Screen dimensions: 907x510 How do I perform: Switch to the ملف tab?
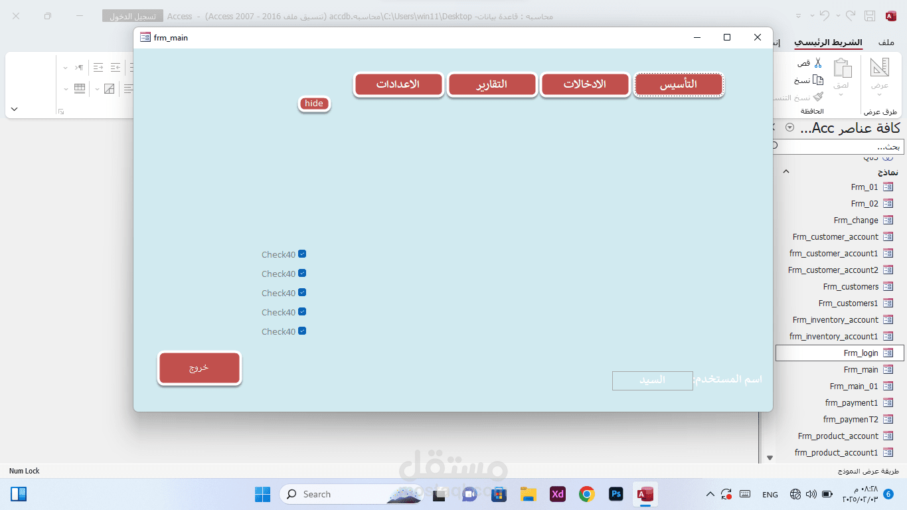click(x=886, y=41)
